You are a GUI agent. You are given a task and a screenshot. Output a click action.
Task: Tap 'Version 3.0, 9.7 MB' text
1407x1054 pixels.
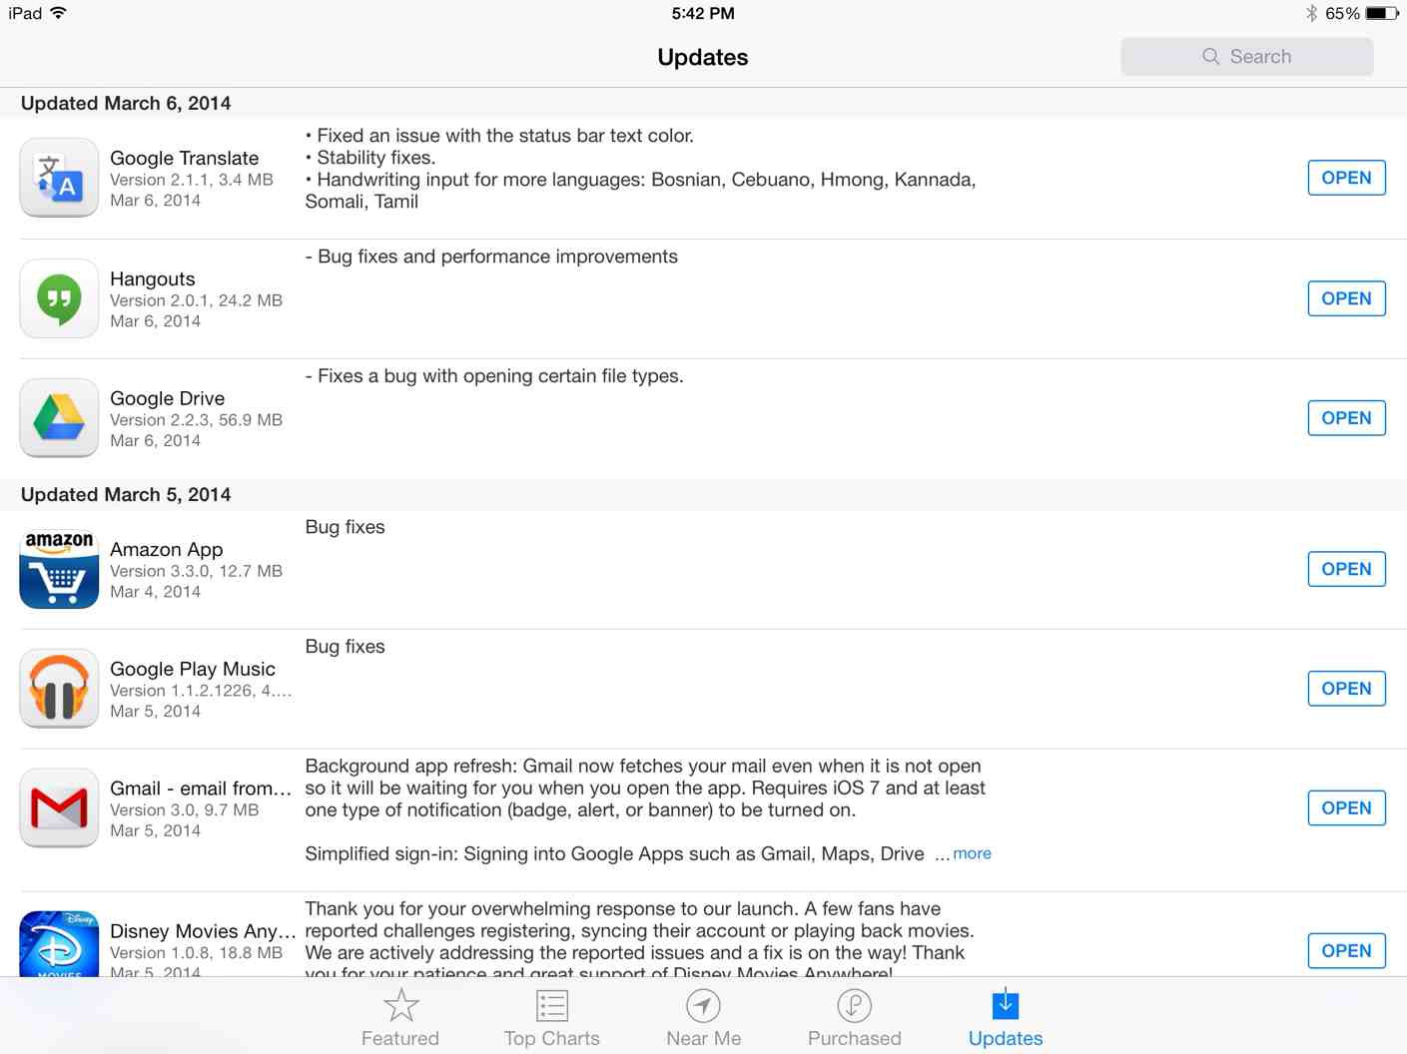[x=185, y=810]
